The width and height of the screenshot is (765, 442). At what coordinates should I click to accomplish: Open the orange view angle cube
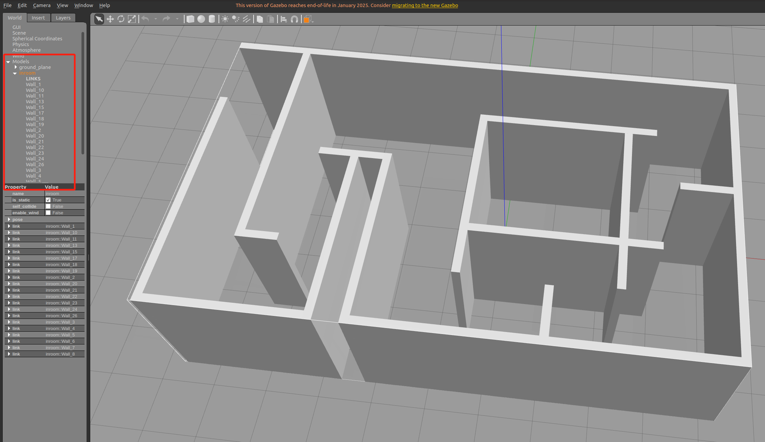(x=307, y=19)
